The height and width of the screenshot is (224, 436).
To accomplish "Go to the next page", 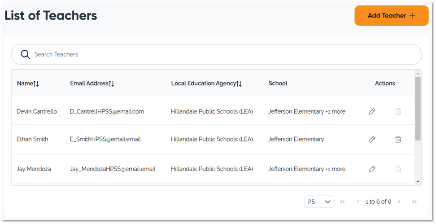I will point(399,202).
